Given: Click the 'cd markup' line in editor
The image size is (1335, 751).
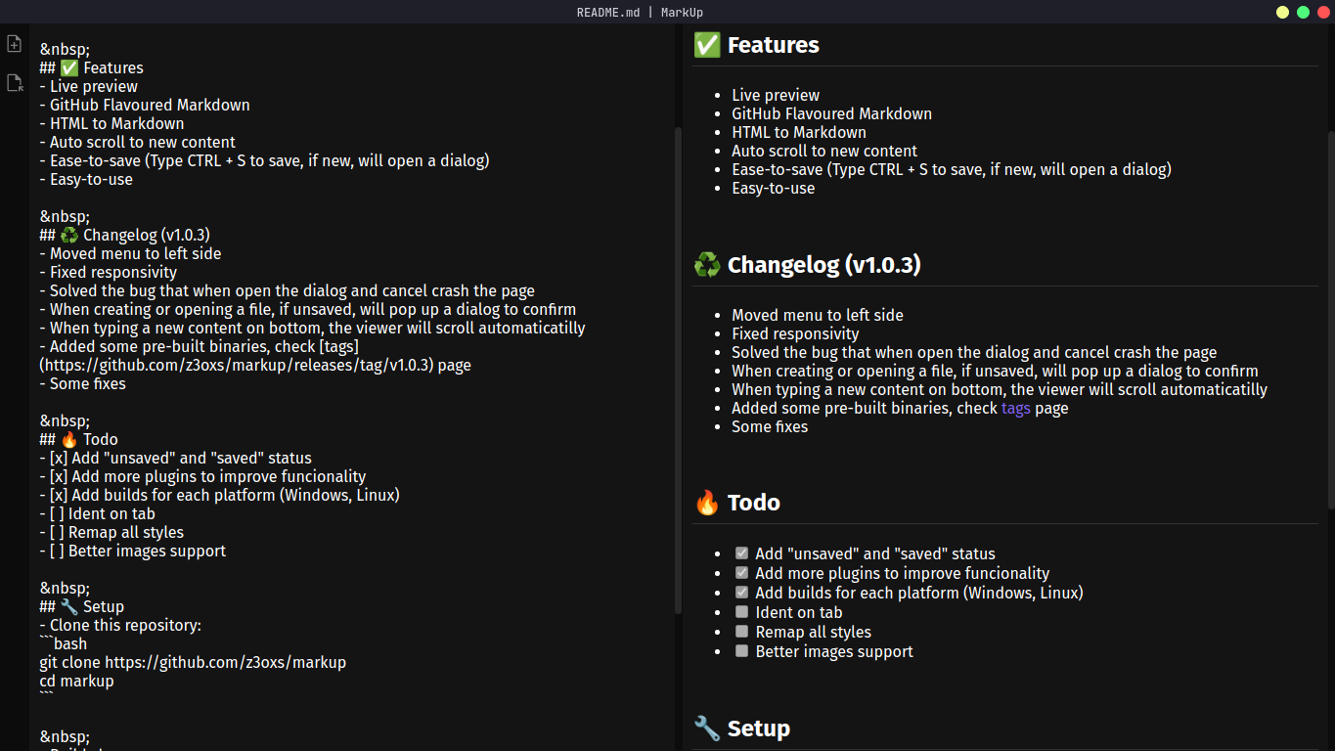Looking at the screenshot, I should tap(76, 681).
